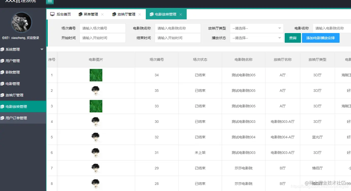
Task: Click the monitor icon on 后台首页 tab
Action: point(52,14)
